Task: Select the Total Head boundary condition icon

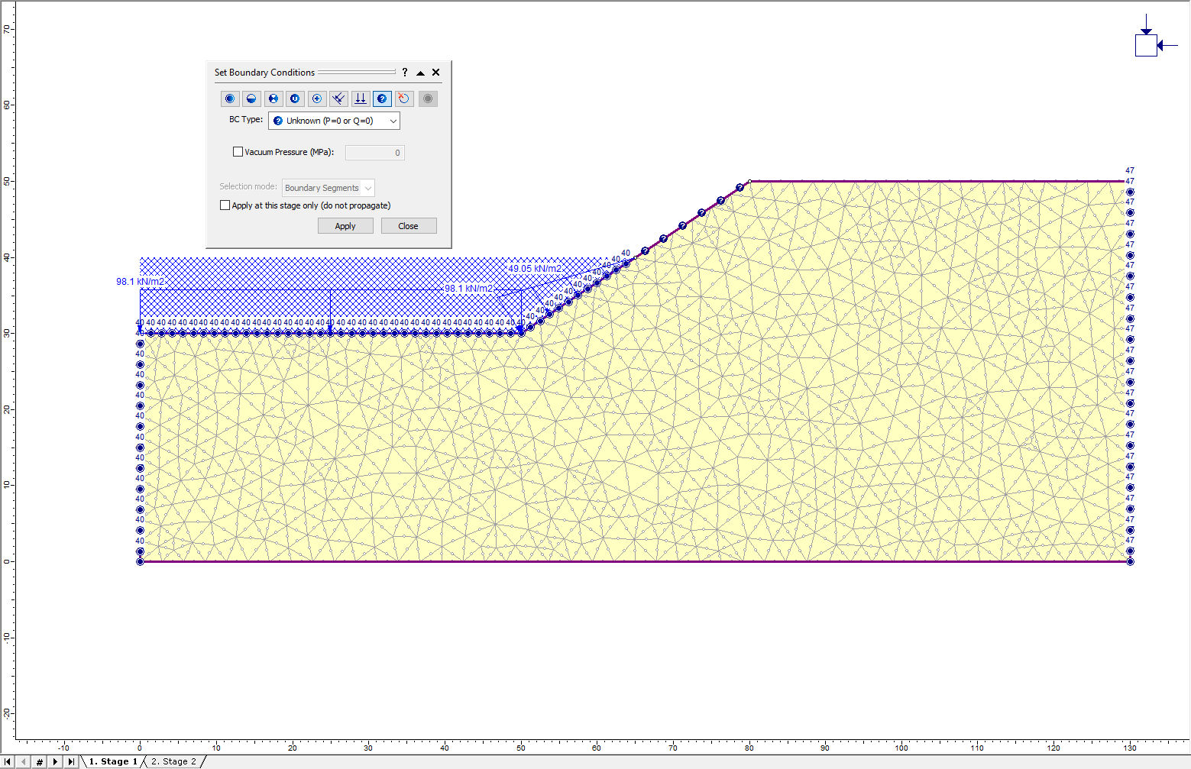Action: (x=230, y=99)
